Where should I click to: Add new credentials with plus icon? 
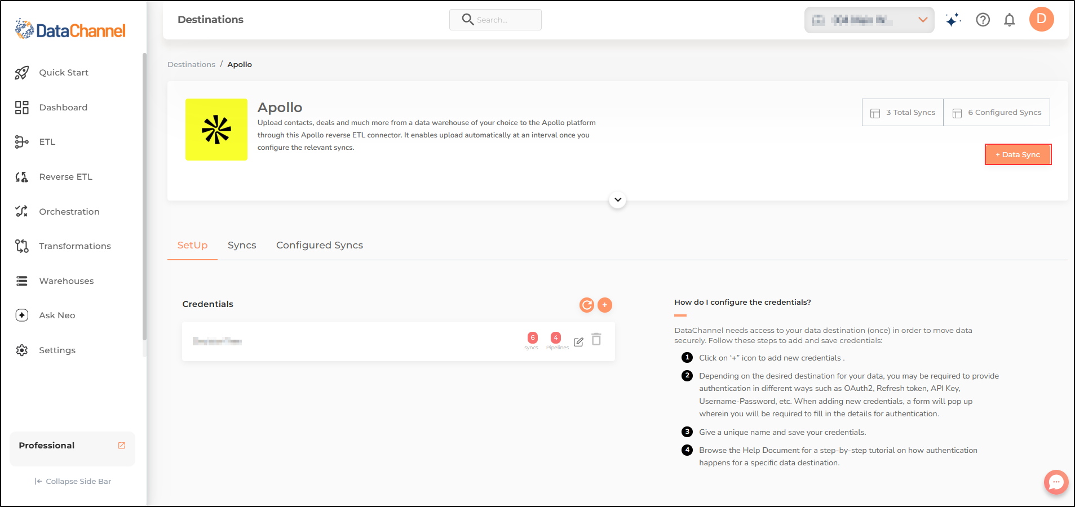(605, 305)
